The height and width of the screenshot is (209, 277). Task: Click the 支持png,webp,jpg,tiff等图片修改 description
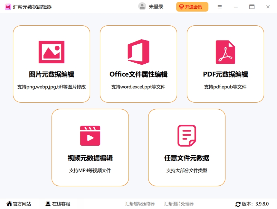52,87
